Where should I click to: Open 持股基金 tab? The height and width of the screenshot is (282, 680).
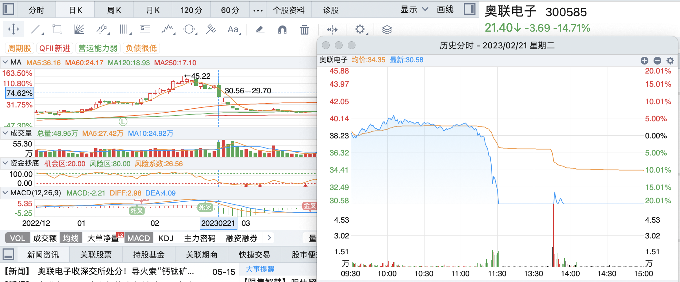click(149, 255)
